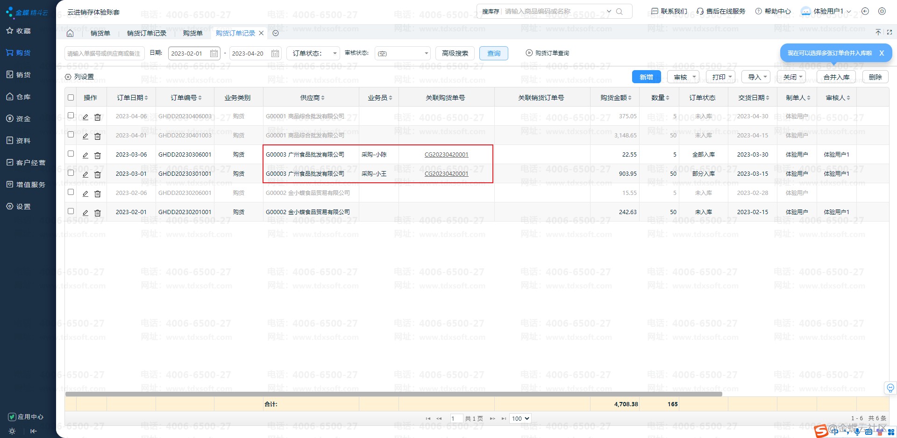
Task: Click the 新增 button
Action: [646, 77]
